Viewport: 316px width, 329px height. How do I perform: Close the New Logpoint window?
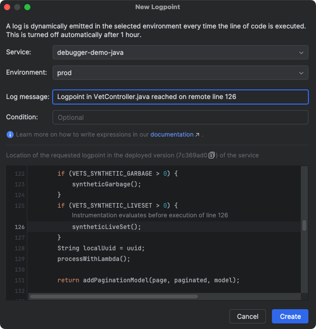(x=7, y=7)
